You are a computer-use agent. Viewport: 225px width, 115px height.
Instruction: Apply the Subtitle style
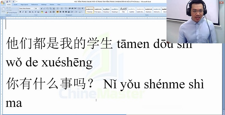pyautogui.click(x=132, y=10)
